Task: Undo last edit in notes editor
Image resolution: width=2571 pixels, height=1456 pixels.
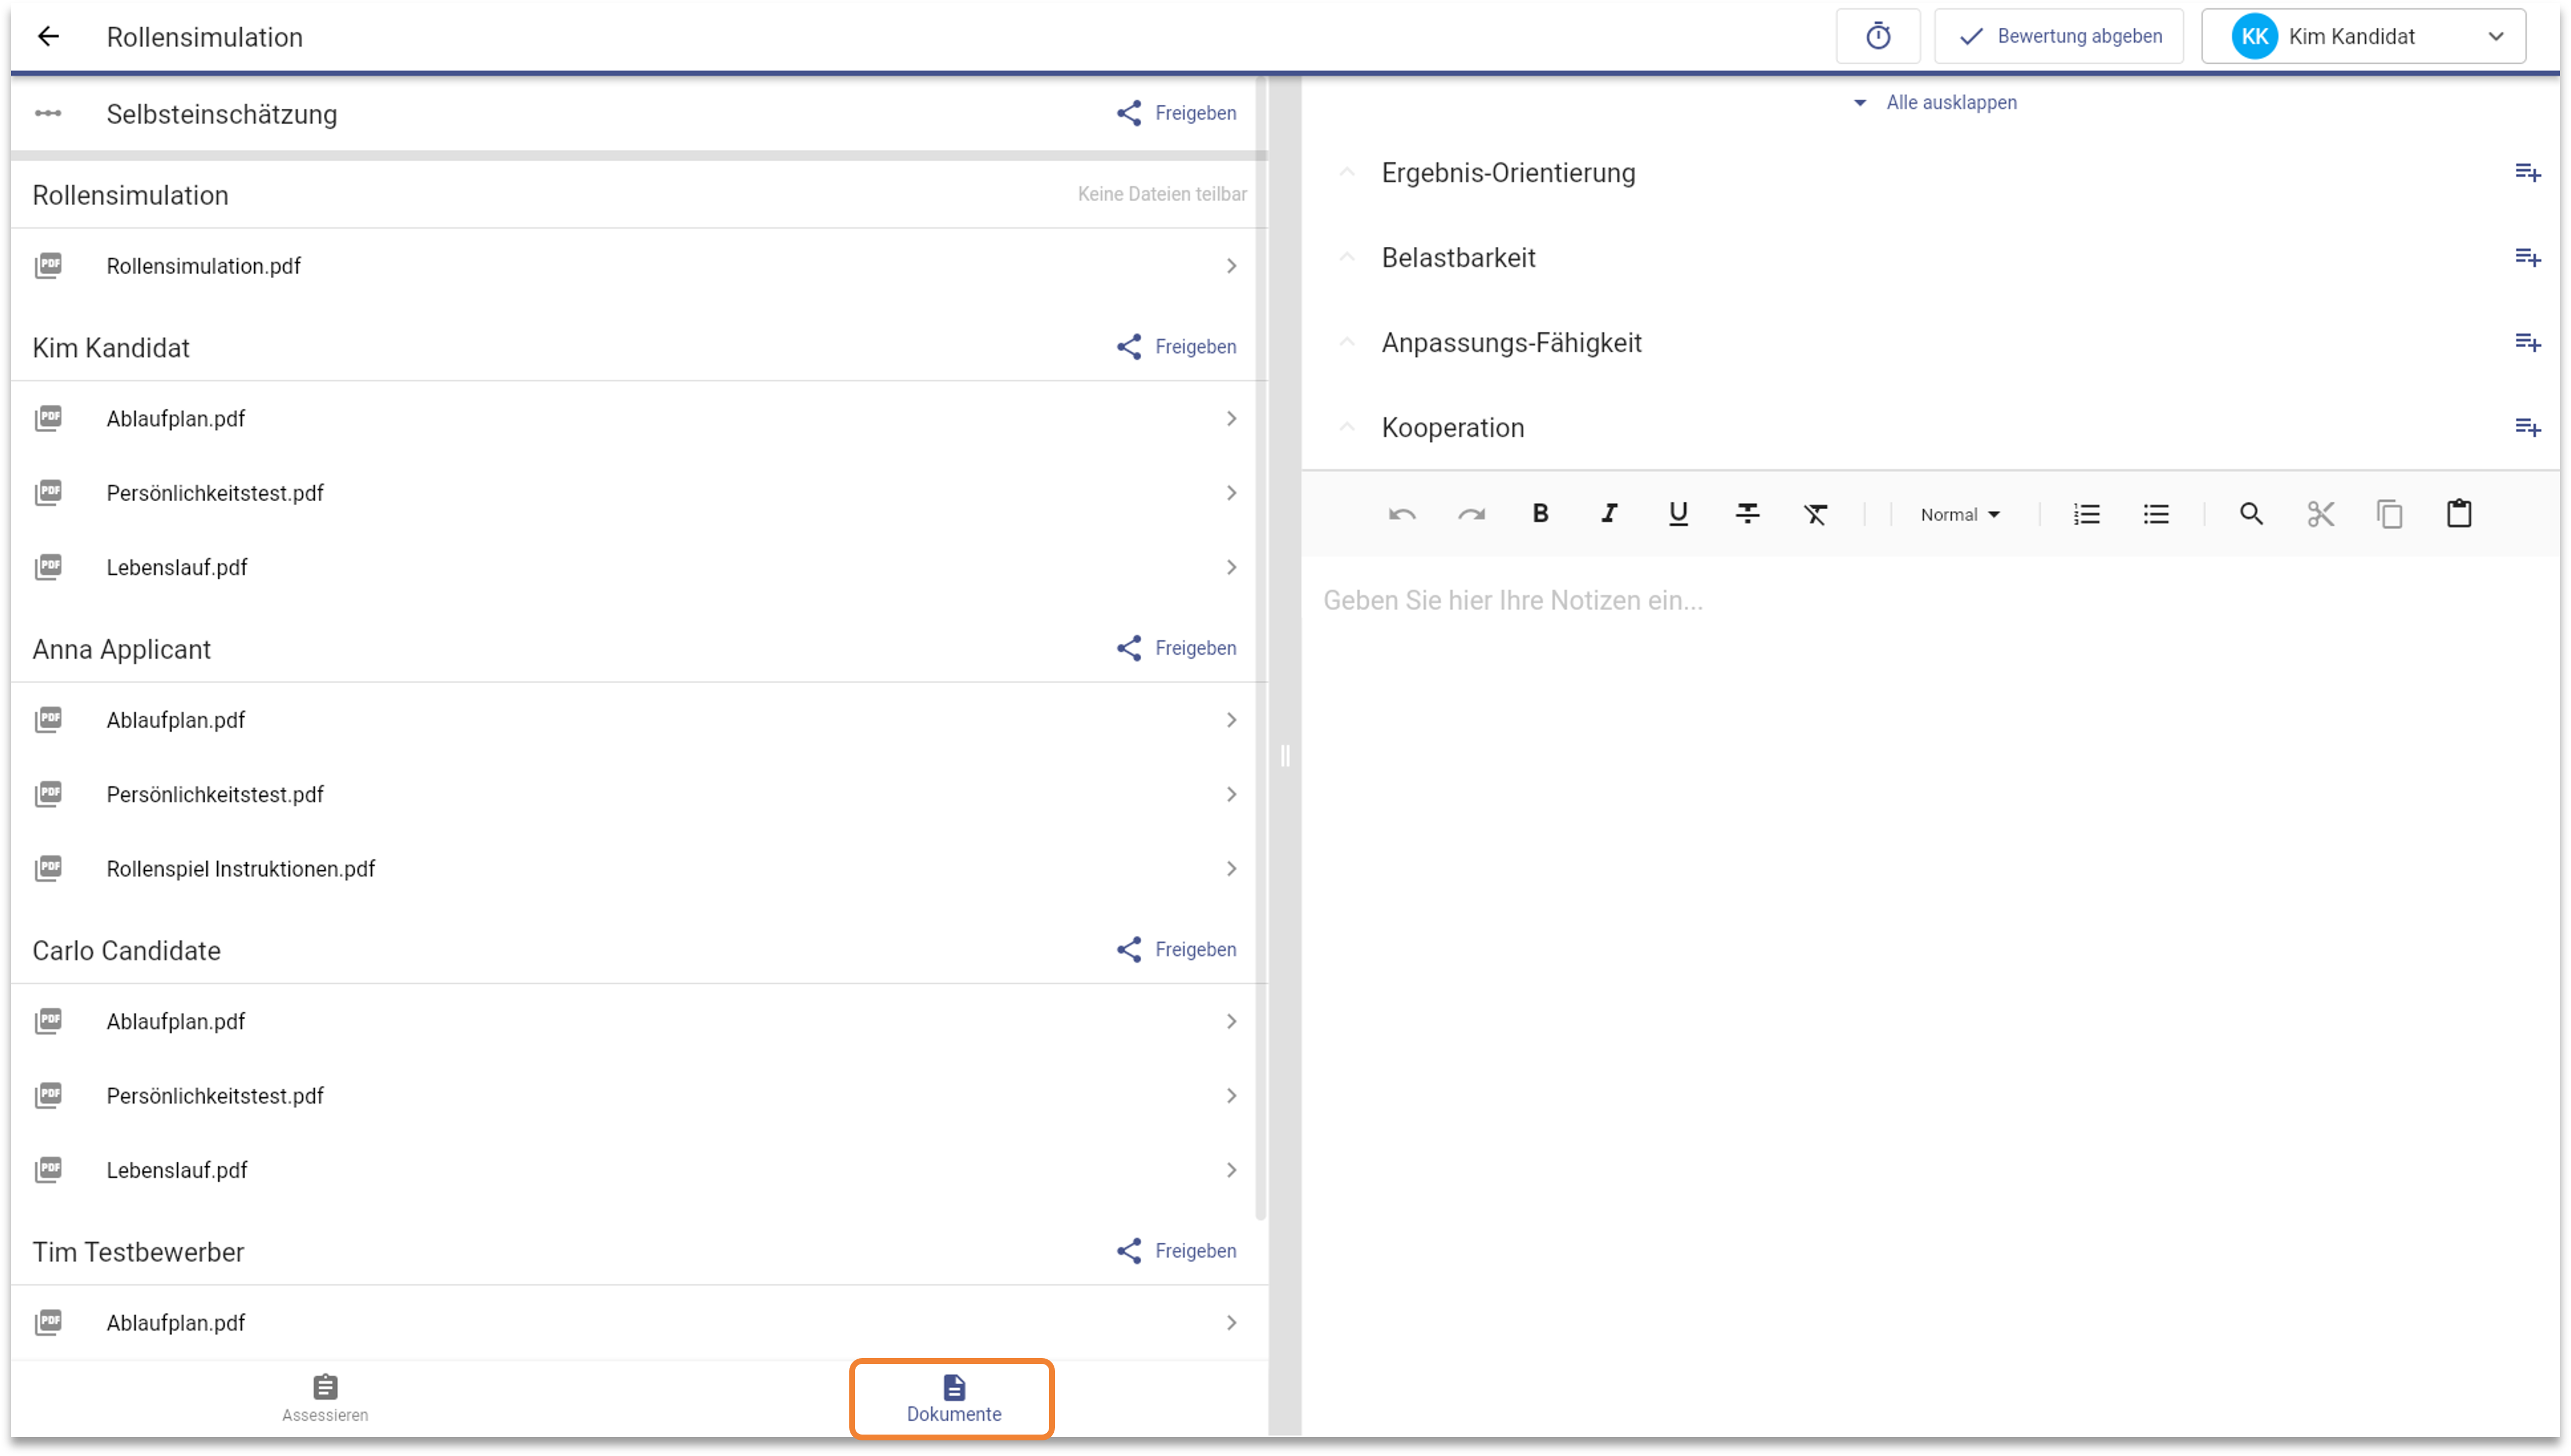Action: [1401, 514]
